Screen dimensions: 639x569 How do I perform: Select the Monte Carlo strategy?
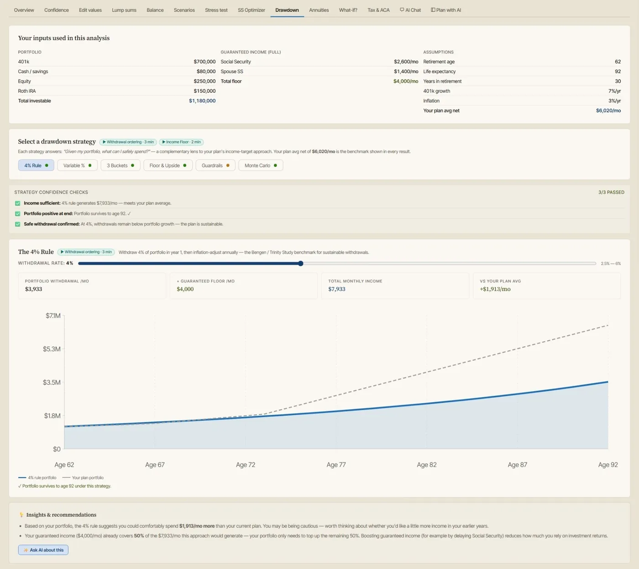[x=261, y=165]
